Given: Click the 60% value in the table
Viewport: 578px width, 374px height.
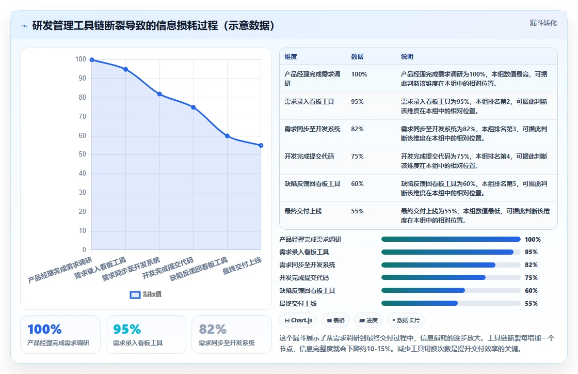Looking at the screenshot, I should [x=357, y=184].
